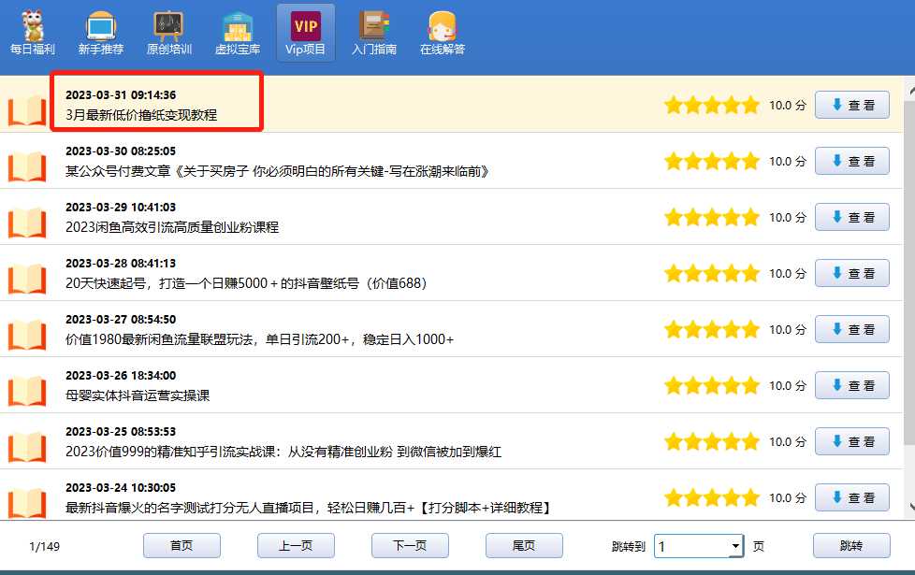Image resolution: width=915 pixels, height=575 pixels.
Task: Select title 价值1980最新闲鱼流量联盟玩法
Action: pyautogui.click(x=260, y=338)
